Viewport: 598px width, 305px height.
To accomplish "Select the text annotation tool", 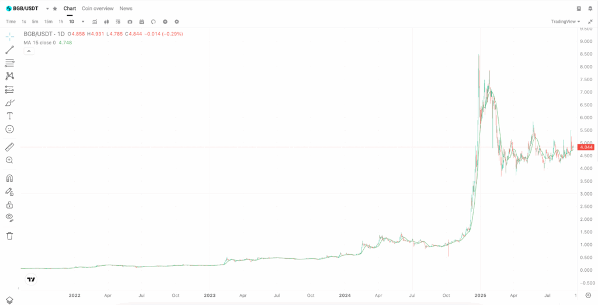I will pyautogui.click(x=9, y=116).
